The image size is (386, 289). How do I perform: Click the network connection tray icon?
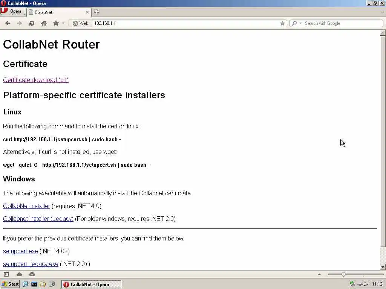coord(353,284)
